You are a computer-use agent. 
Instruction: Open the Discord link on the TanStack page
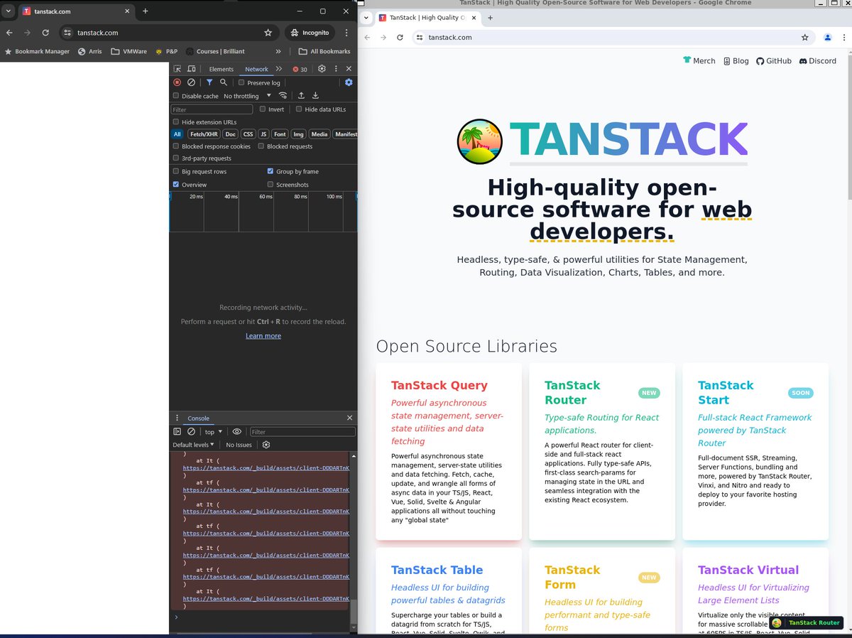[817, 61]
